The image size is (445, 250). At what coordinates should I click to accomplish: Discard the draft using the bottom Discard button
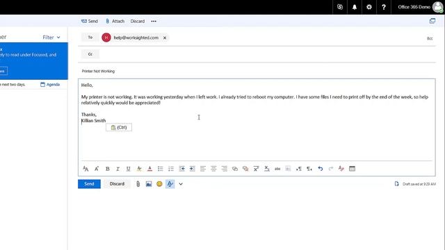[x=117, y=184]
